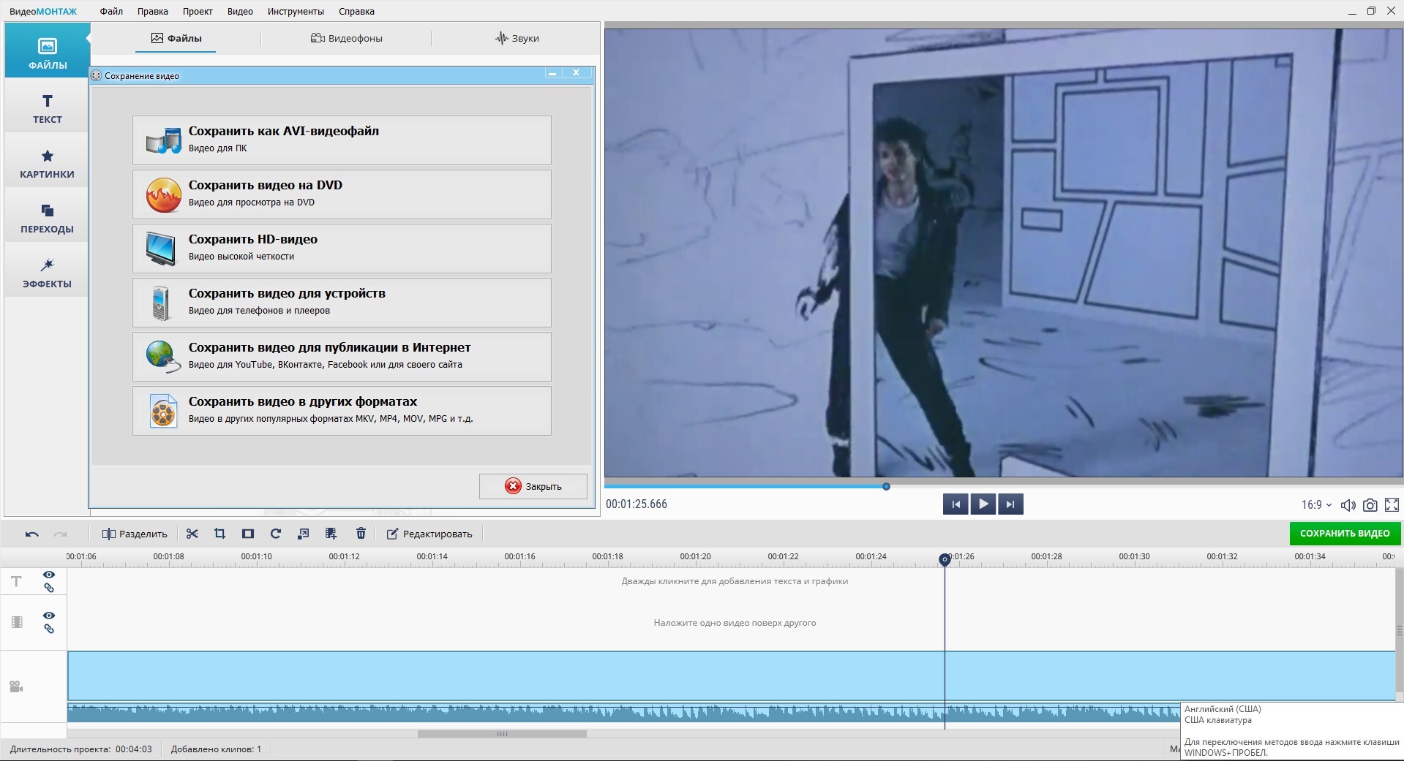Select the crop tool icon
This screenshot has height=761, width=1404.
[x=219, y=534]
